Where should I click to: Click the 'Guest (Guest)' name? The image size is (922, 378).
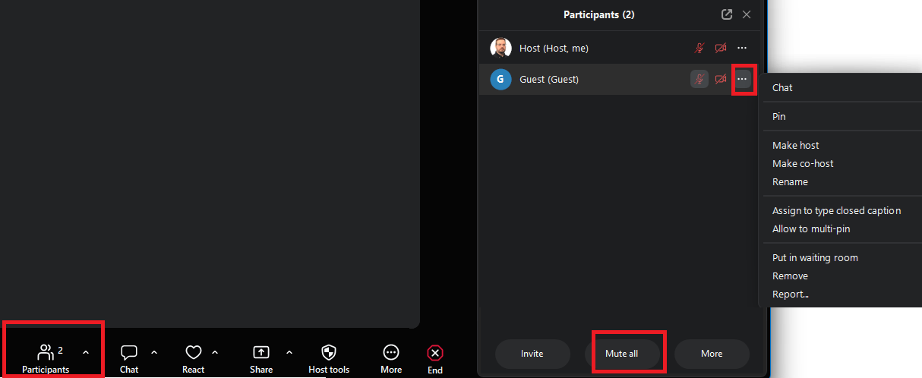549,79
